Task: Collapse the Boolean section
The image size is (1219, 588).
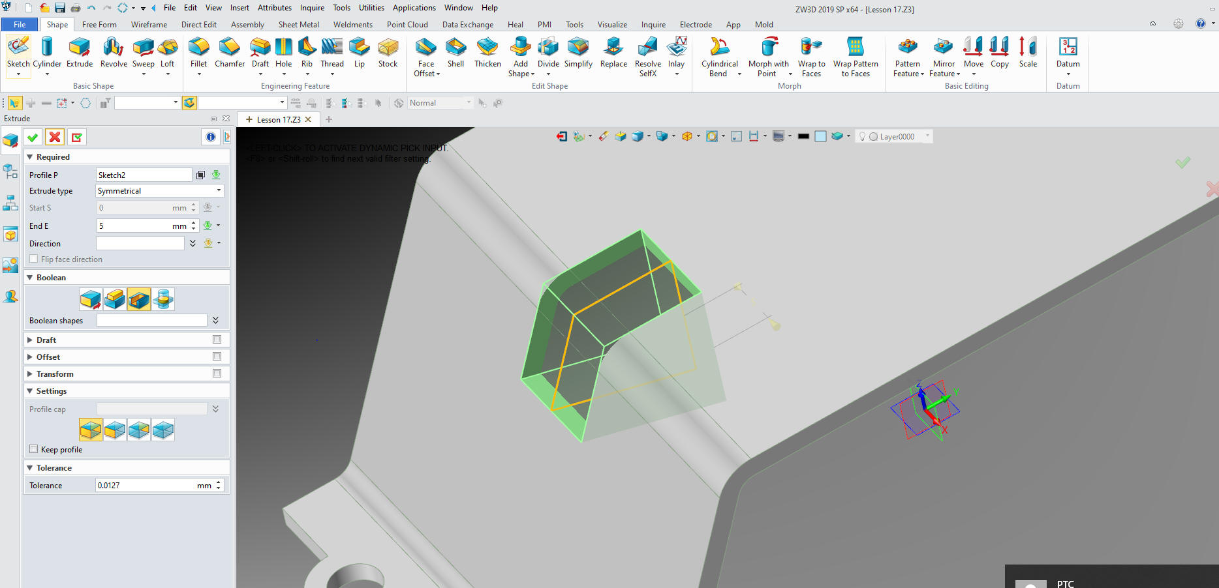Action: 29,278
